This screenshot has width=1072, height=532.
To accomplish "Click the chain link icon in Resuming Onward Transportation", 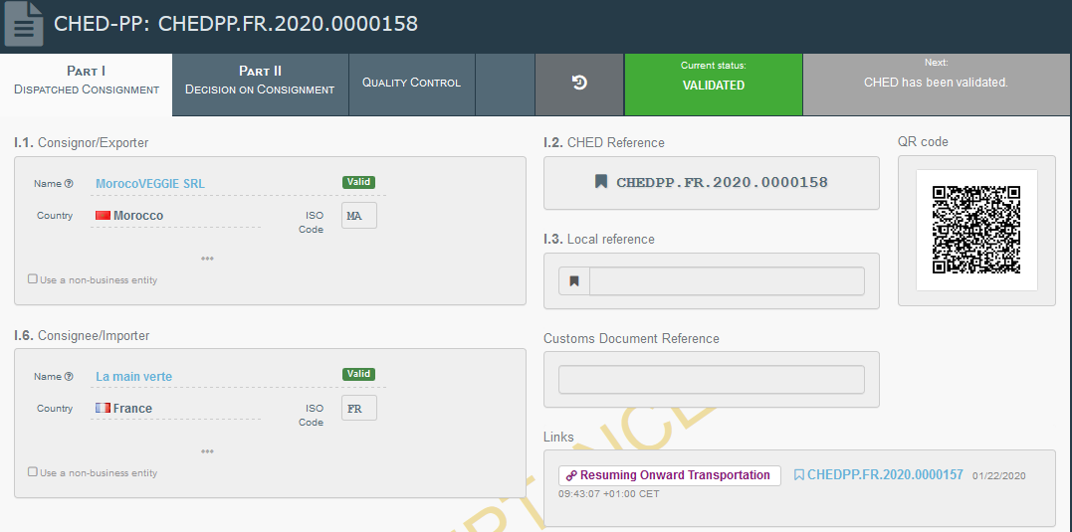I will [571, 476].
